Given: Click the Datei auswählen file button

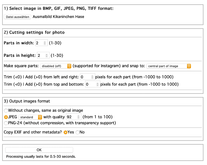Looking at the screenshot, I should [x=17, y=17].
